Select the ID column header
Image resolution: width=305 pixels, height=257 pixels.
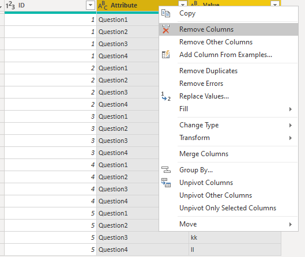(x=50, y=5)
